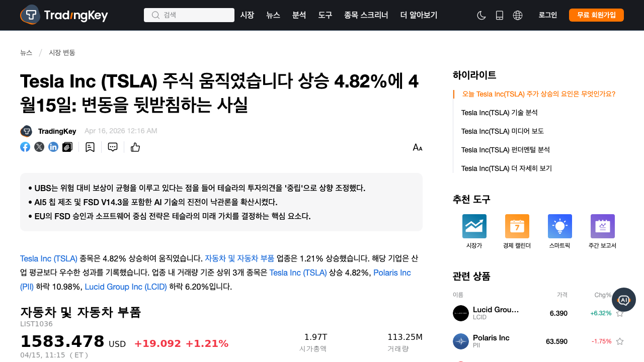The width and height of the screenshot is (644, 362).
Task: Toggle dark mode with the moon icon
Action: click(481, 15)
